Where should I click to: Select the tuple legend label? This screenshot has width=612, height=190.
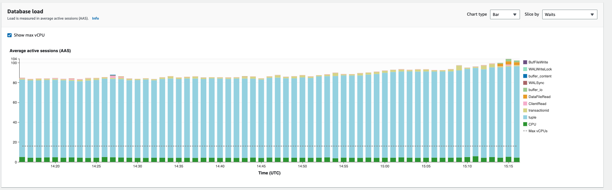click(x=532, y=117)
